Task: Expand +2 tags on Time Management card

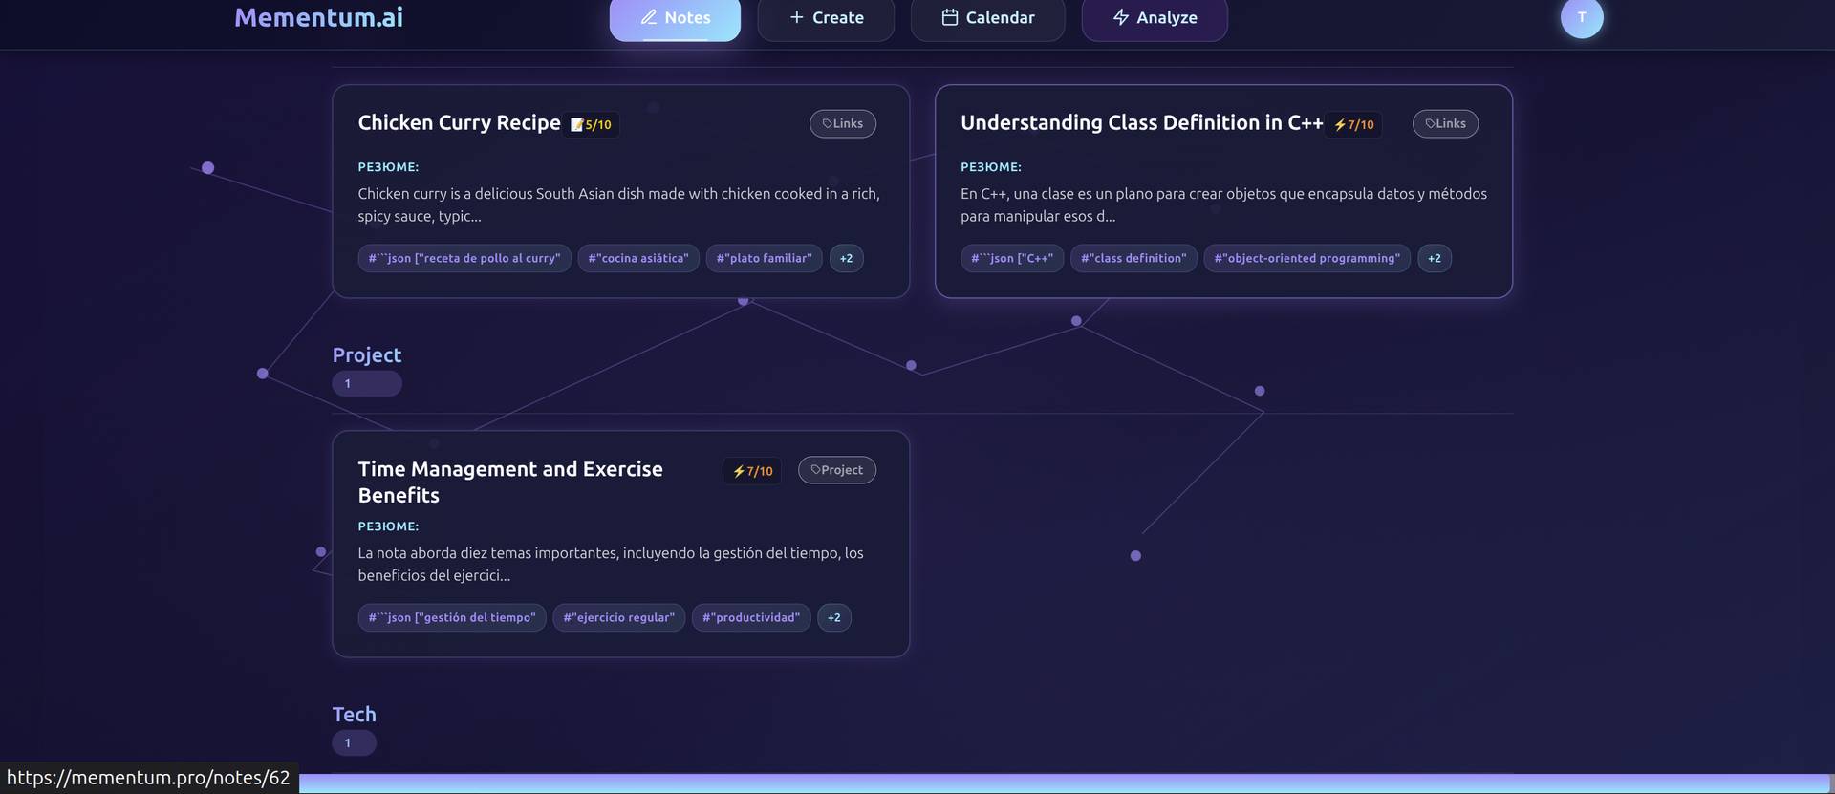Action: 833,618
